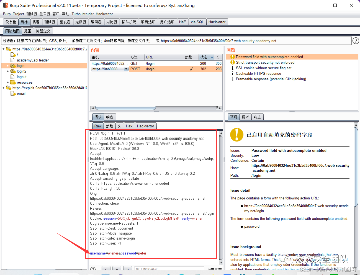Select the GET /login row in content table

tap(156, 63)
